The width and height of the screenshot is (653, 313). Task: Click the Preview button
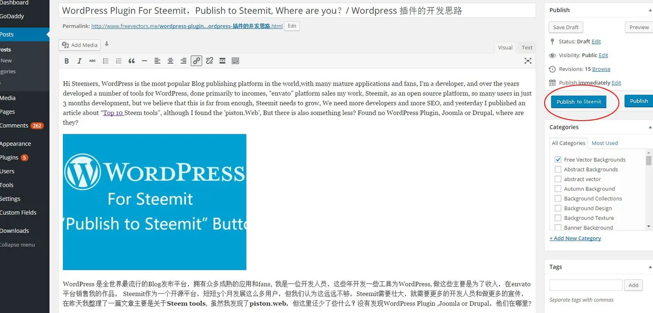[639, 27]
